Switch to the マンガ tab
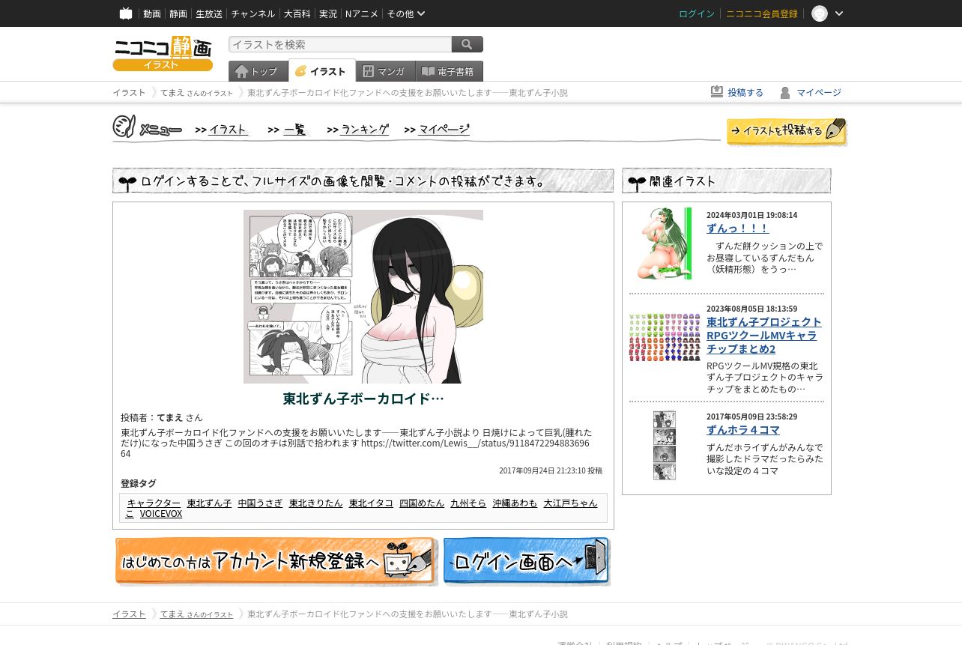The image size is (962, 645). 385,71
